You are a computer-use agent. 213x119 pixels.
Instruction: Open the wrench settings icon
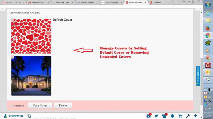[188, 116]
